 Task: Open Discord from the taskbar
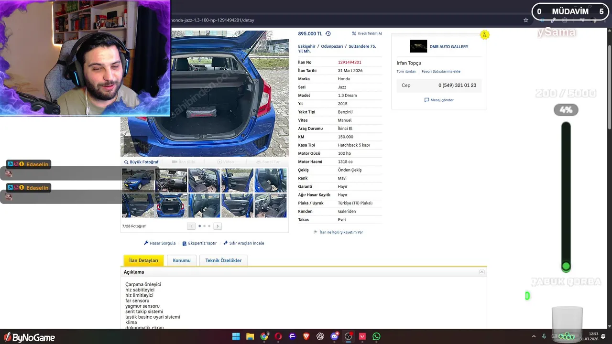point(334,336)
